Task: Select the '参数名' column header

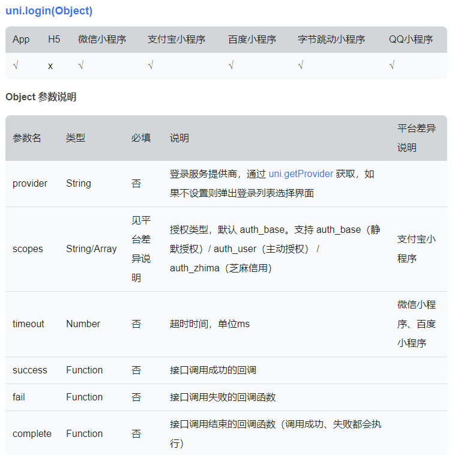Action: pos(27,138)
